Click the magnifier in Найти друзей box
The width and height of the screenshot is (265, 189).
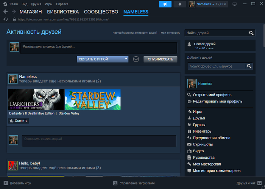click(x=251, y=33)
